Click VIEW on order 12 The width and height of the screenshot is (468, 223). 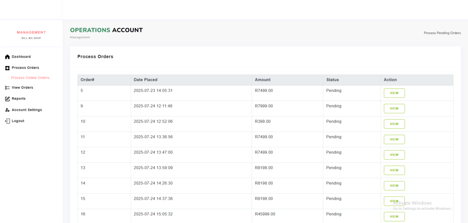tap(394, 155)
